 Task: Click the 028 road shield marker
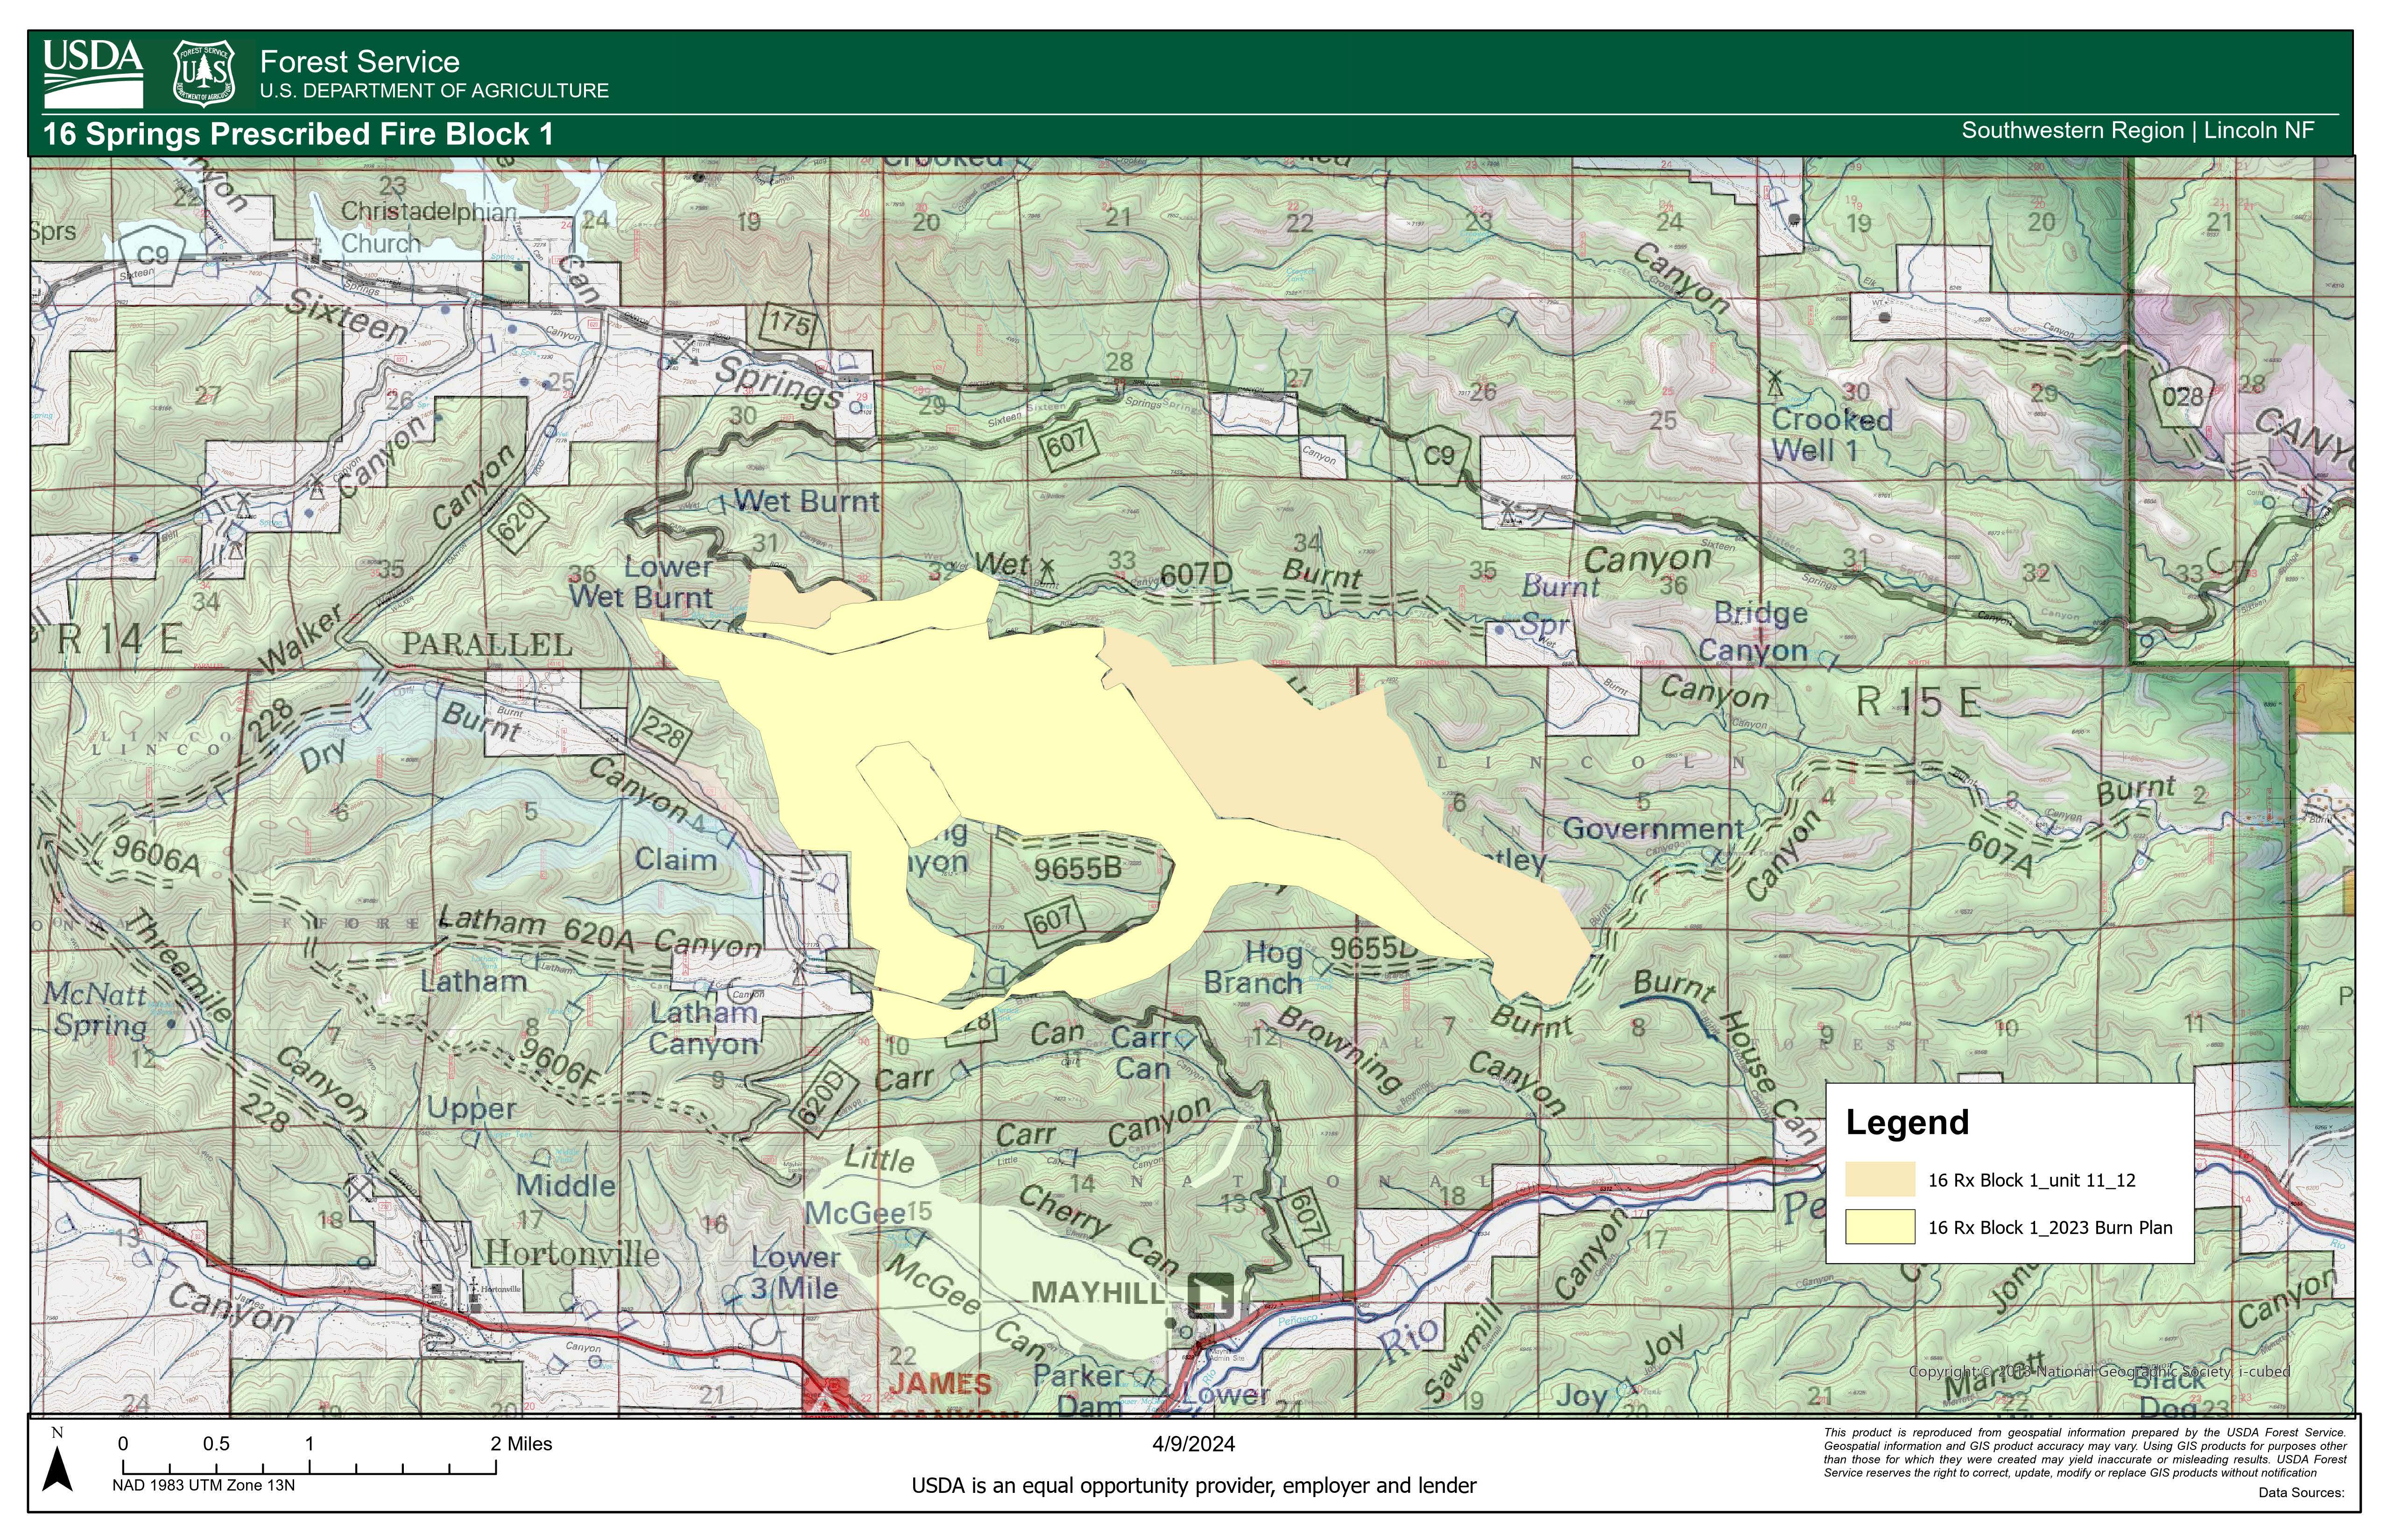2182,396
